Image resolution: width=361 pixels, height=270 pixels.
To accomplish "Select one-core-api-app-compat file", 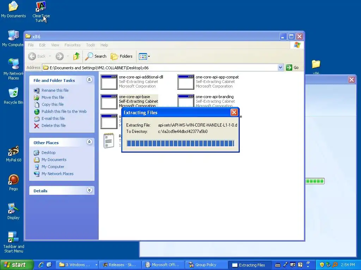I will coord(208,82).
